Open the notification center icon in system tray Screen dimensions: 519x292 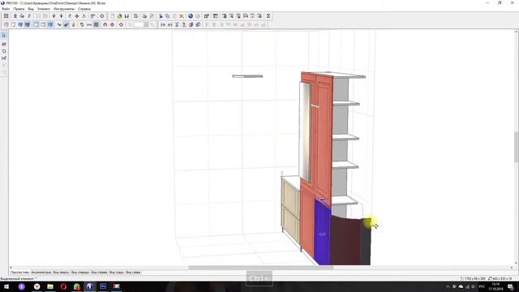[x=511, y=286]
